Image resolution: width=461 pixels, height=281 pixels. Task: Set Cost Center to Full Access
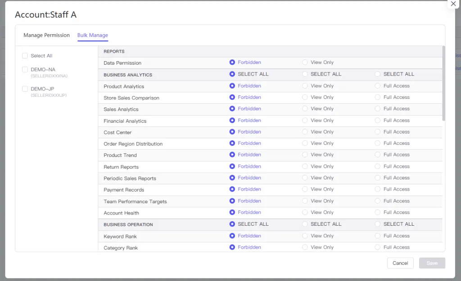[x=378, y=132]
